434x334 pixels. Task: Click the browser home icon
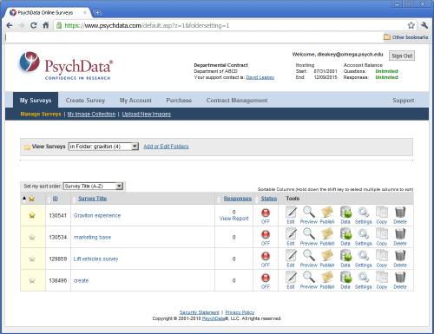tap(46, 25)
